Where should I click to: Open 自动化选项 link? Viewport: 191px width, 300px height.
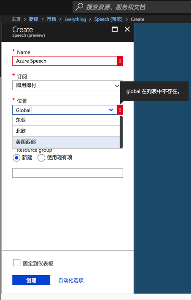pyautogui.click(x=71, y=281)
